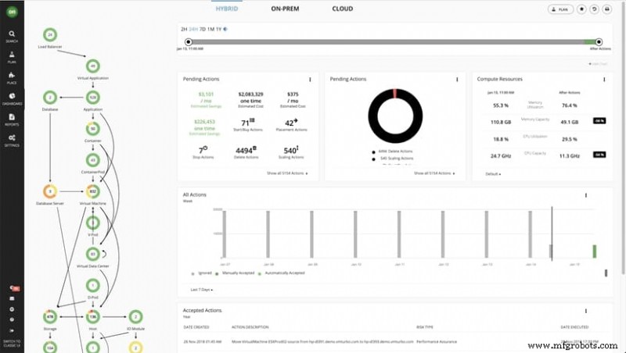Select the Database supply chain node
Image resolution: width=626 pixels, height=353 pixels.
click(x=50, y=97)
